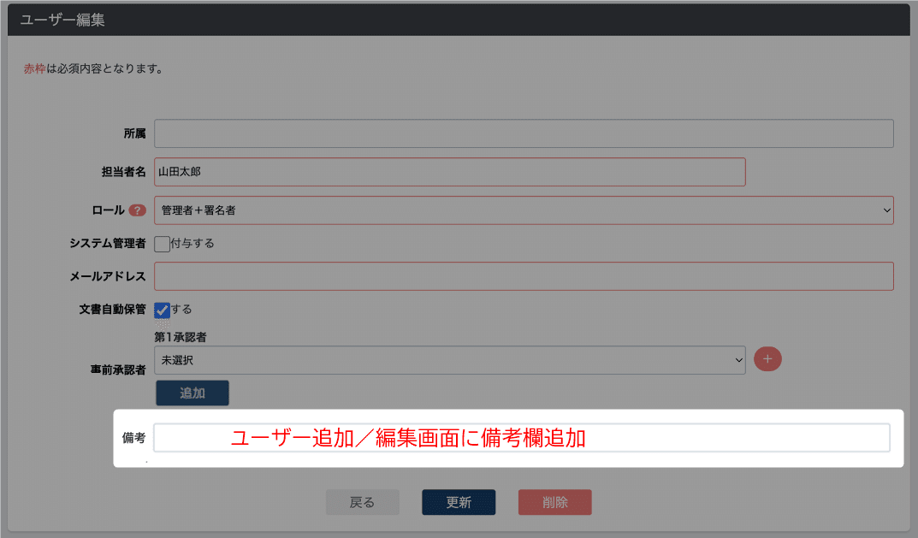Focus the 所属 input field
The width and height of the screenshot is (918, 538).
coord(524,133)
